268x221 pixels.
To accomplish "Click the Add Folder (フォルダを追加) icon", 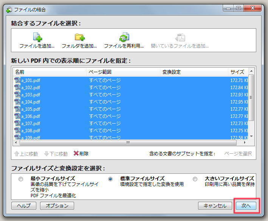I will [79, 37].
